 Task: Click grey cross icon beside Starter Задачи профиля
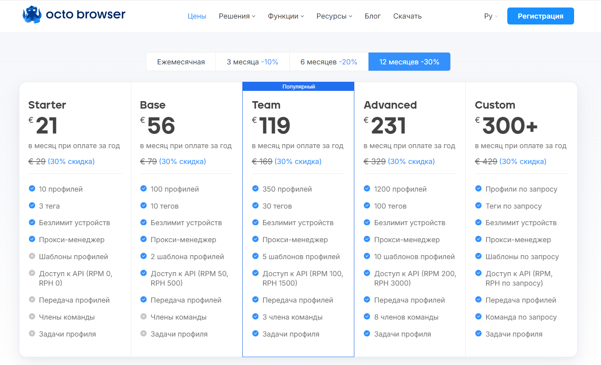pyautogui.click(x=32, y=333)
